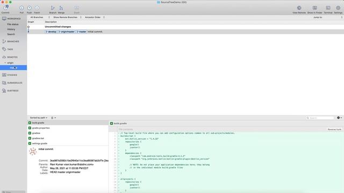Screen dimensions: 344x193
Task: Select gradlew.bat in the file list
Action: coord(68,138)
